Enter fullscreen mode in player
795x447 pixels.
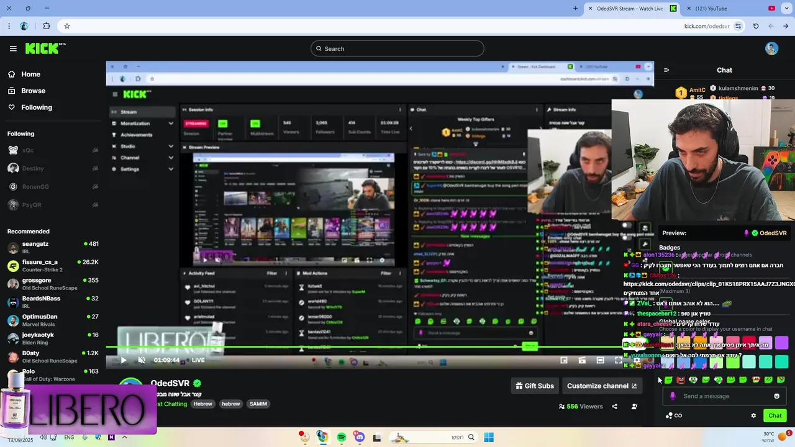[x=619, y=360]
